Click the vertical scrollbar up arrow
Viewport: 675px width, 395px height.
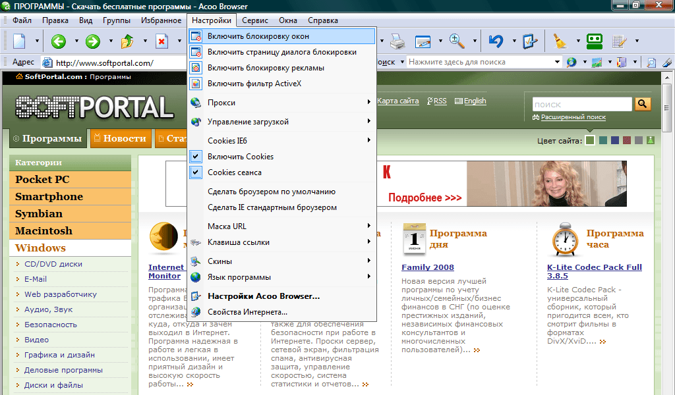[x=667, y=78]
